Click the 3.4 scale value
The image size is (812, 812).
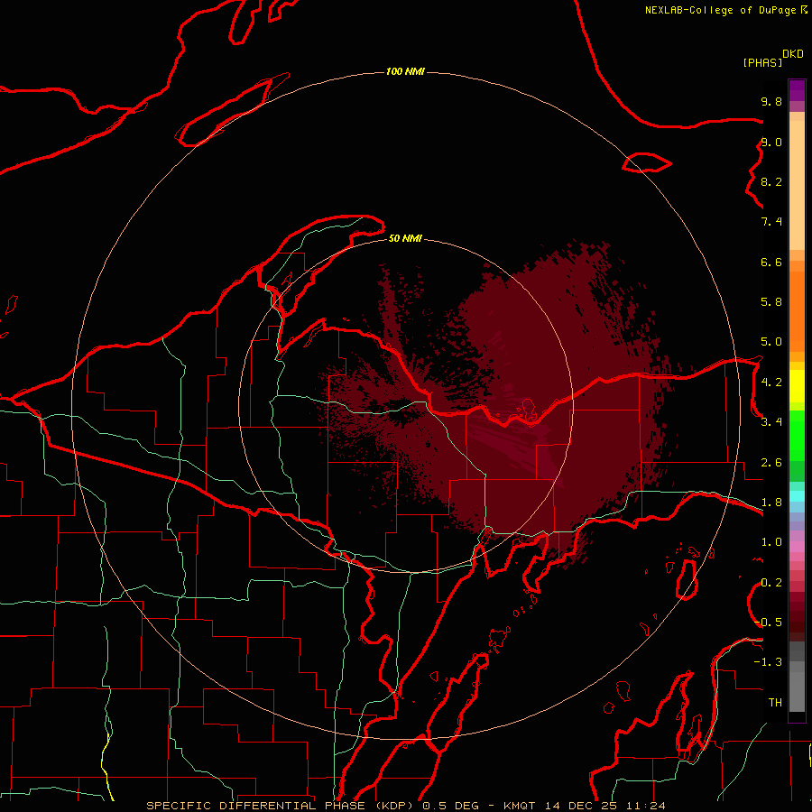[x=771, y=422]
